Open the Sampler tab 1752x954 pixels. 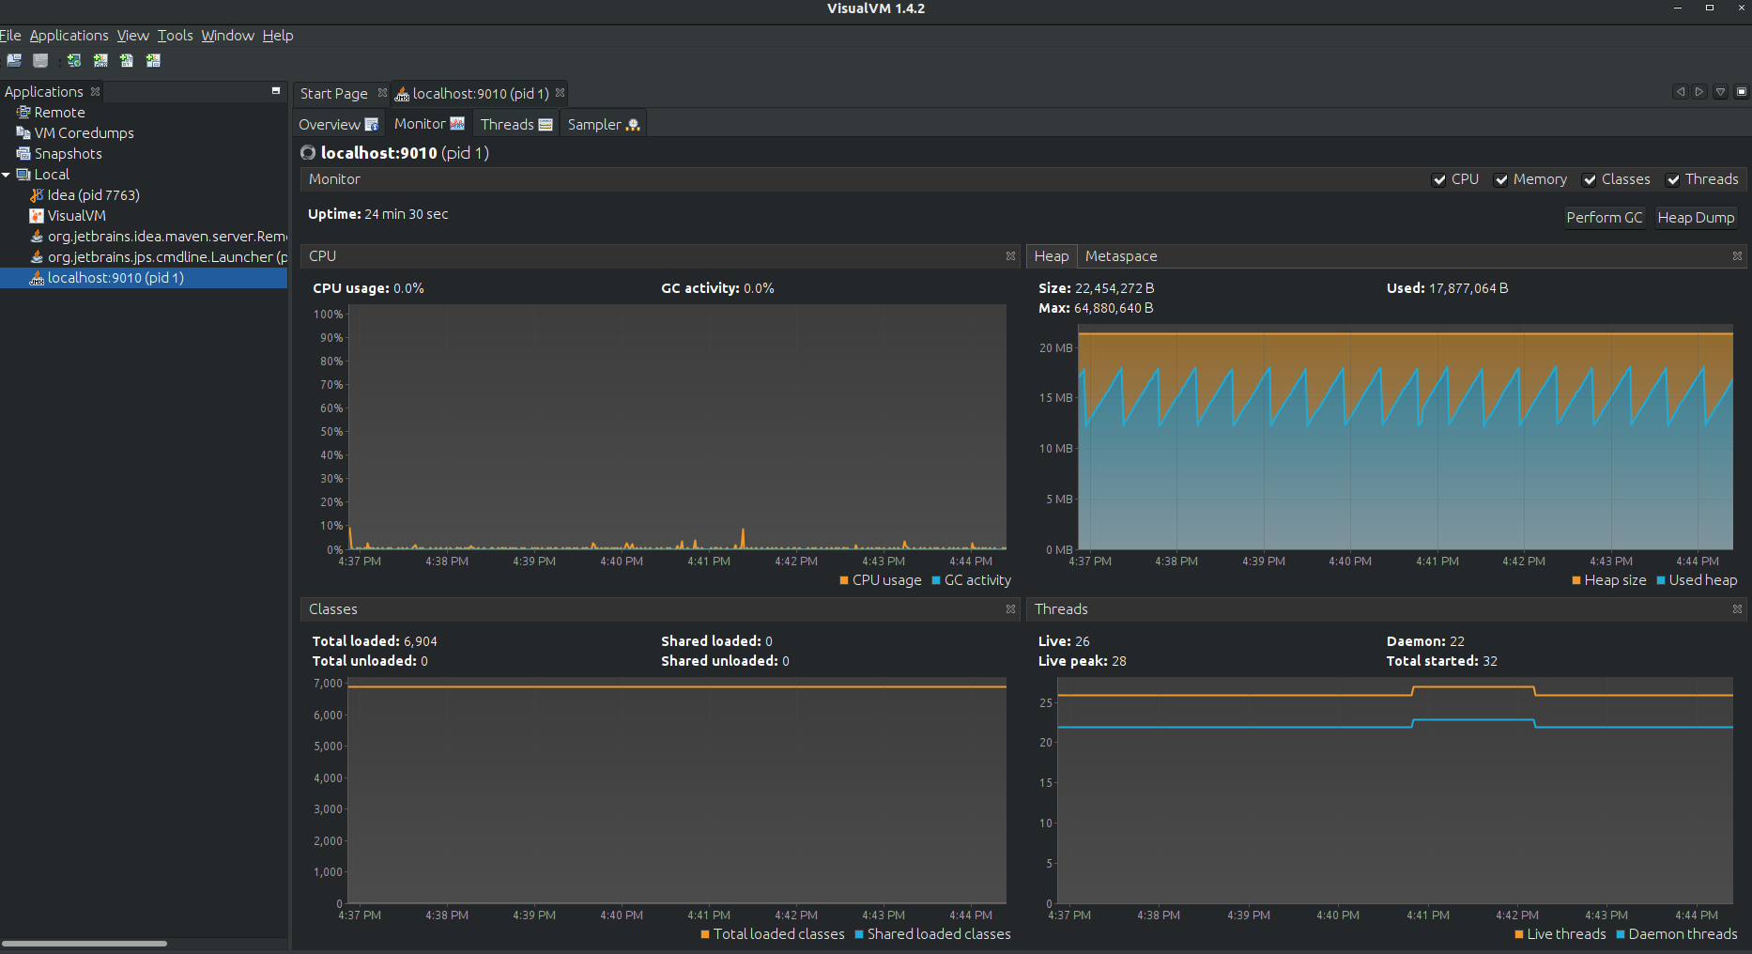(x=604, y=125)
